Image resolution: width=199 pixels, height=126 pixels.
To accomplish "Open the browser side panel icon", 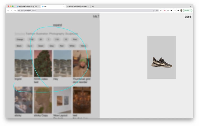I will 178,10.
